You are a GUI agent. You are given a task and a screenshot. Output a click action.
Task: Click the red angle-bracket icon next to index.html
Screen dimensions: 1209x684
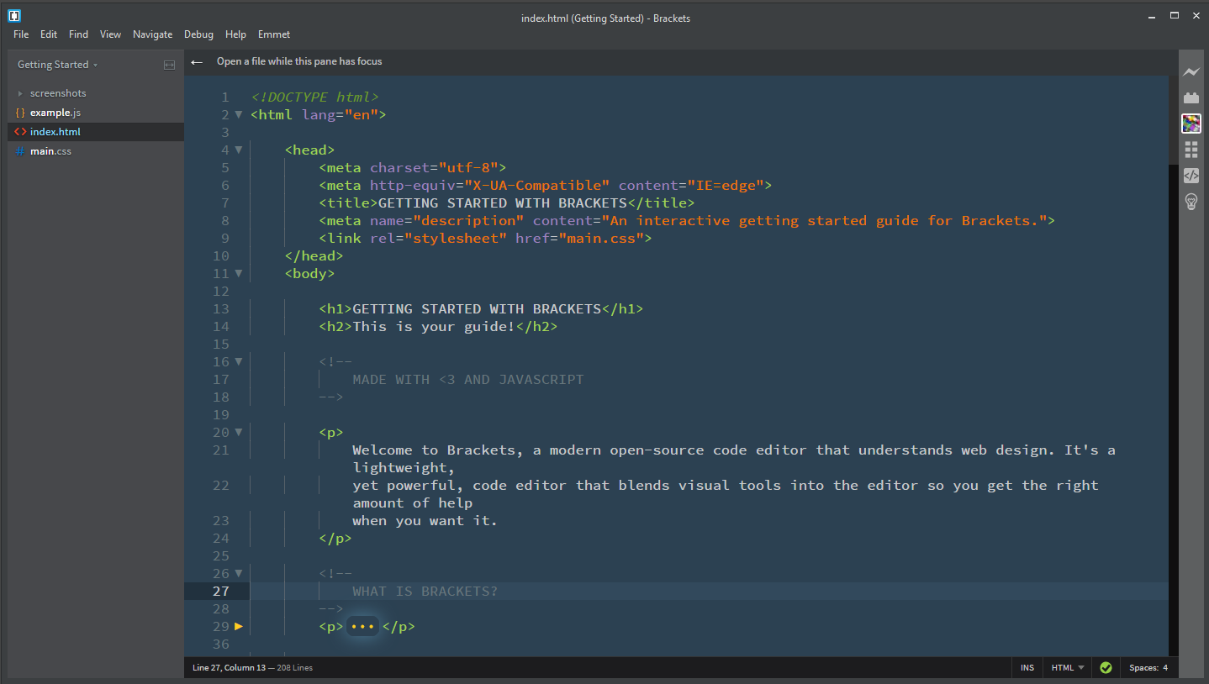click(20, 132)
